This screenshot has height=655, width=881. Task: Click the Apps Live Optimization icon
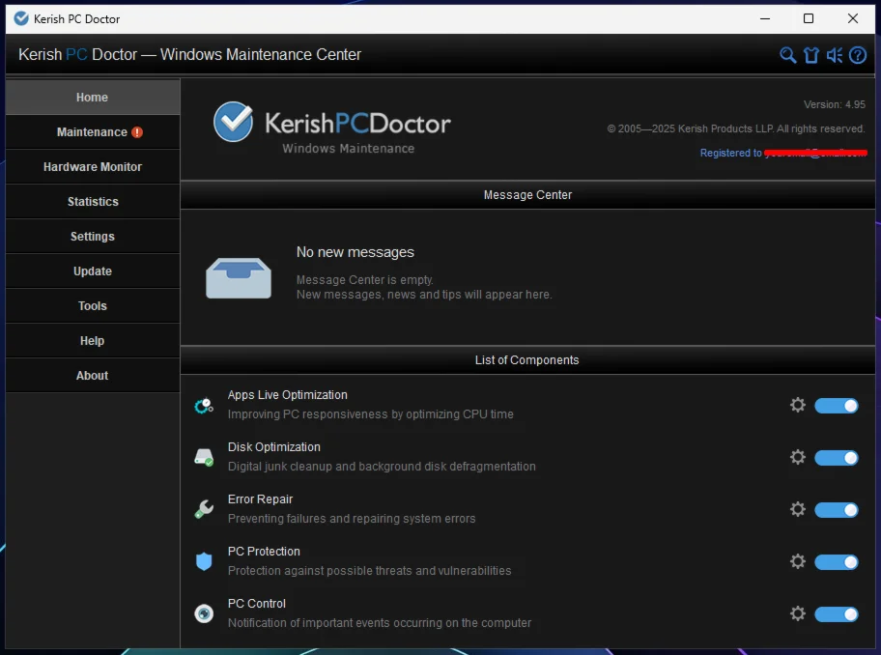tap(204, 406)
